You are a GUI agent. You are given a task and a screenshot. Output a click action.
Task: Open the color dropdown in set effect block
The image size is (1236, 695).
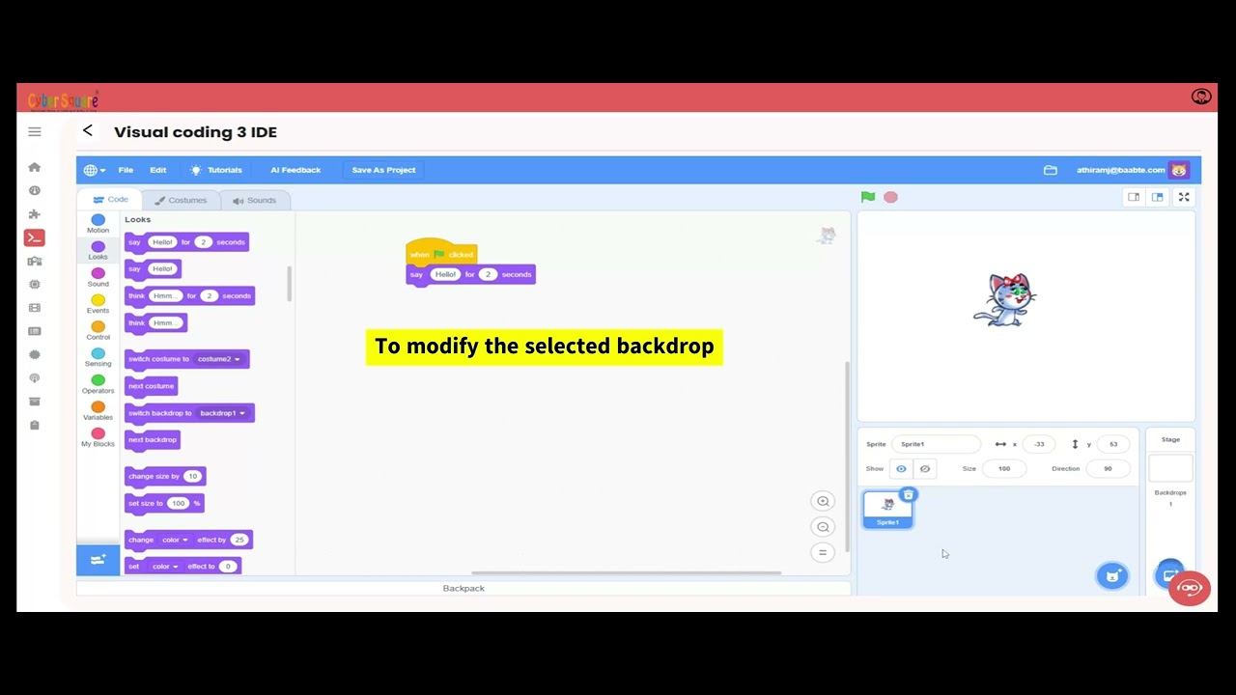[164, 567]
